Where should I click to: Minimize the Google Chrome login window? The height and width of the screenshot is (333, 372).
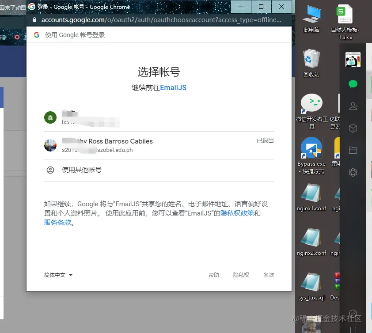click(241, 7)
